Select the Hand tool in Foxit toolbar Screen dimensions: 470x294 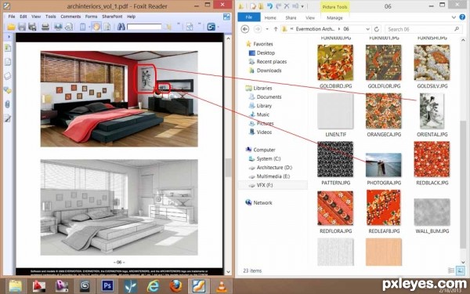(96, 27)
